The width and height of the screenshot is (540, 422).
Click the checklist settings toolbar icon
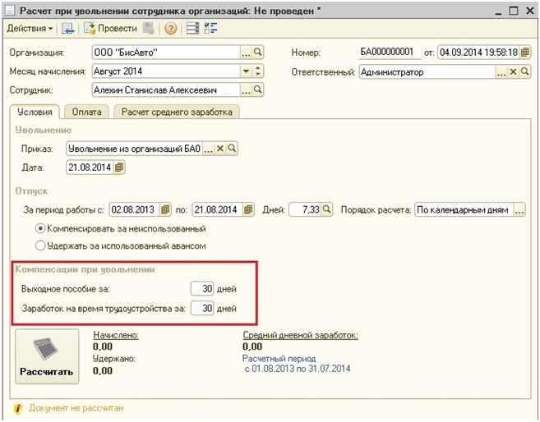(210, 28)
